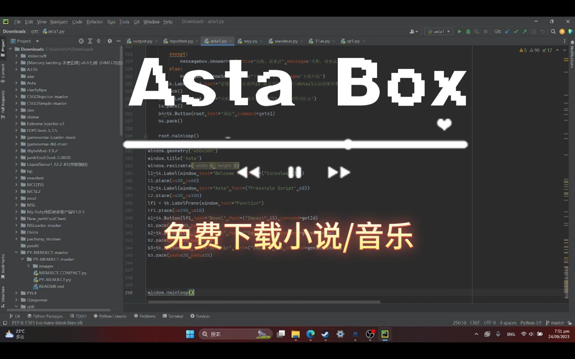
Task: Click the Windows Start button
Action: [x=190, y=334]
